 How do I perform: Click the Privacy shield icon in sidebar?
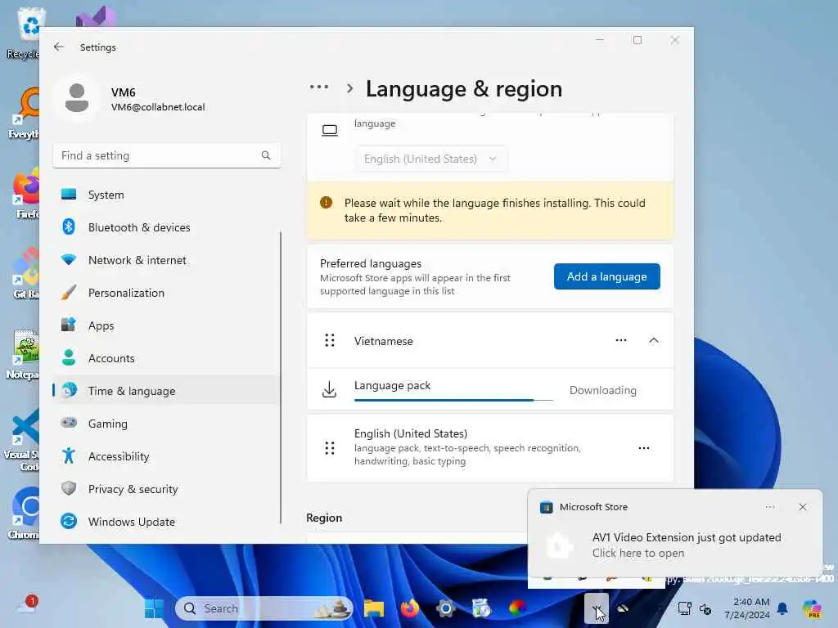(x=69, y=488)
